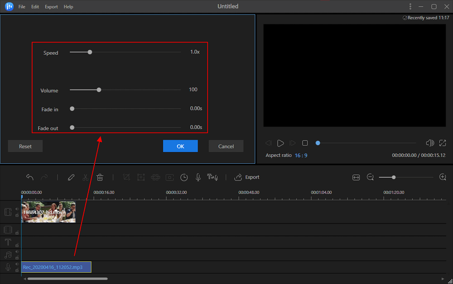Collapse the timeline track panel arrow
Viewport: 453px width, 284px height.
[24, 279]
